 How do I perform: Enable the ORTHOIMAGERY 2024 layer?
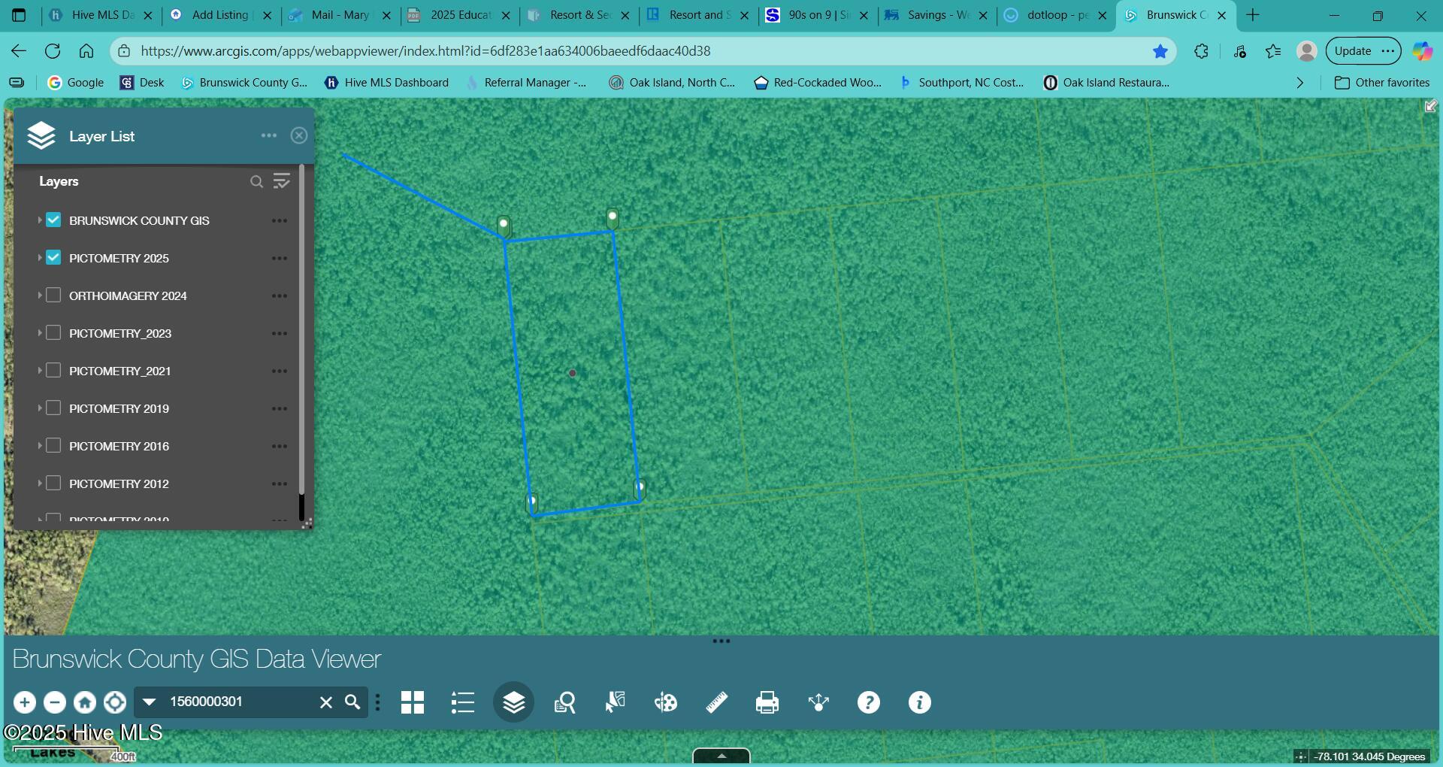(53, 295)
